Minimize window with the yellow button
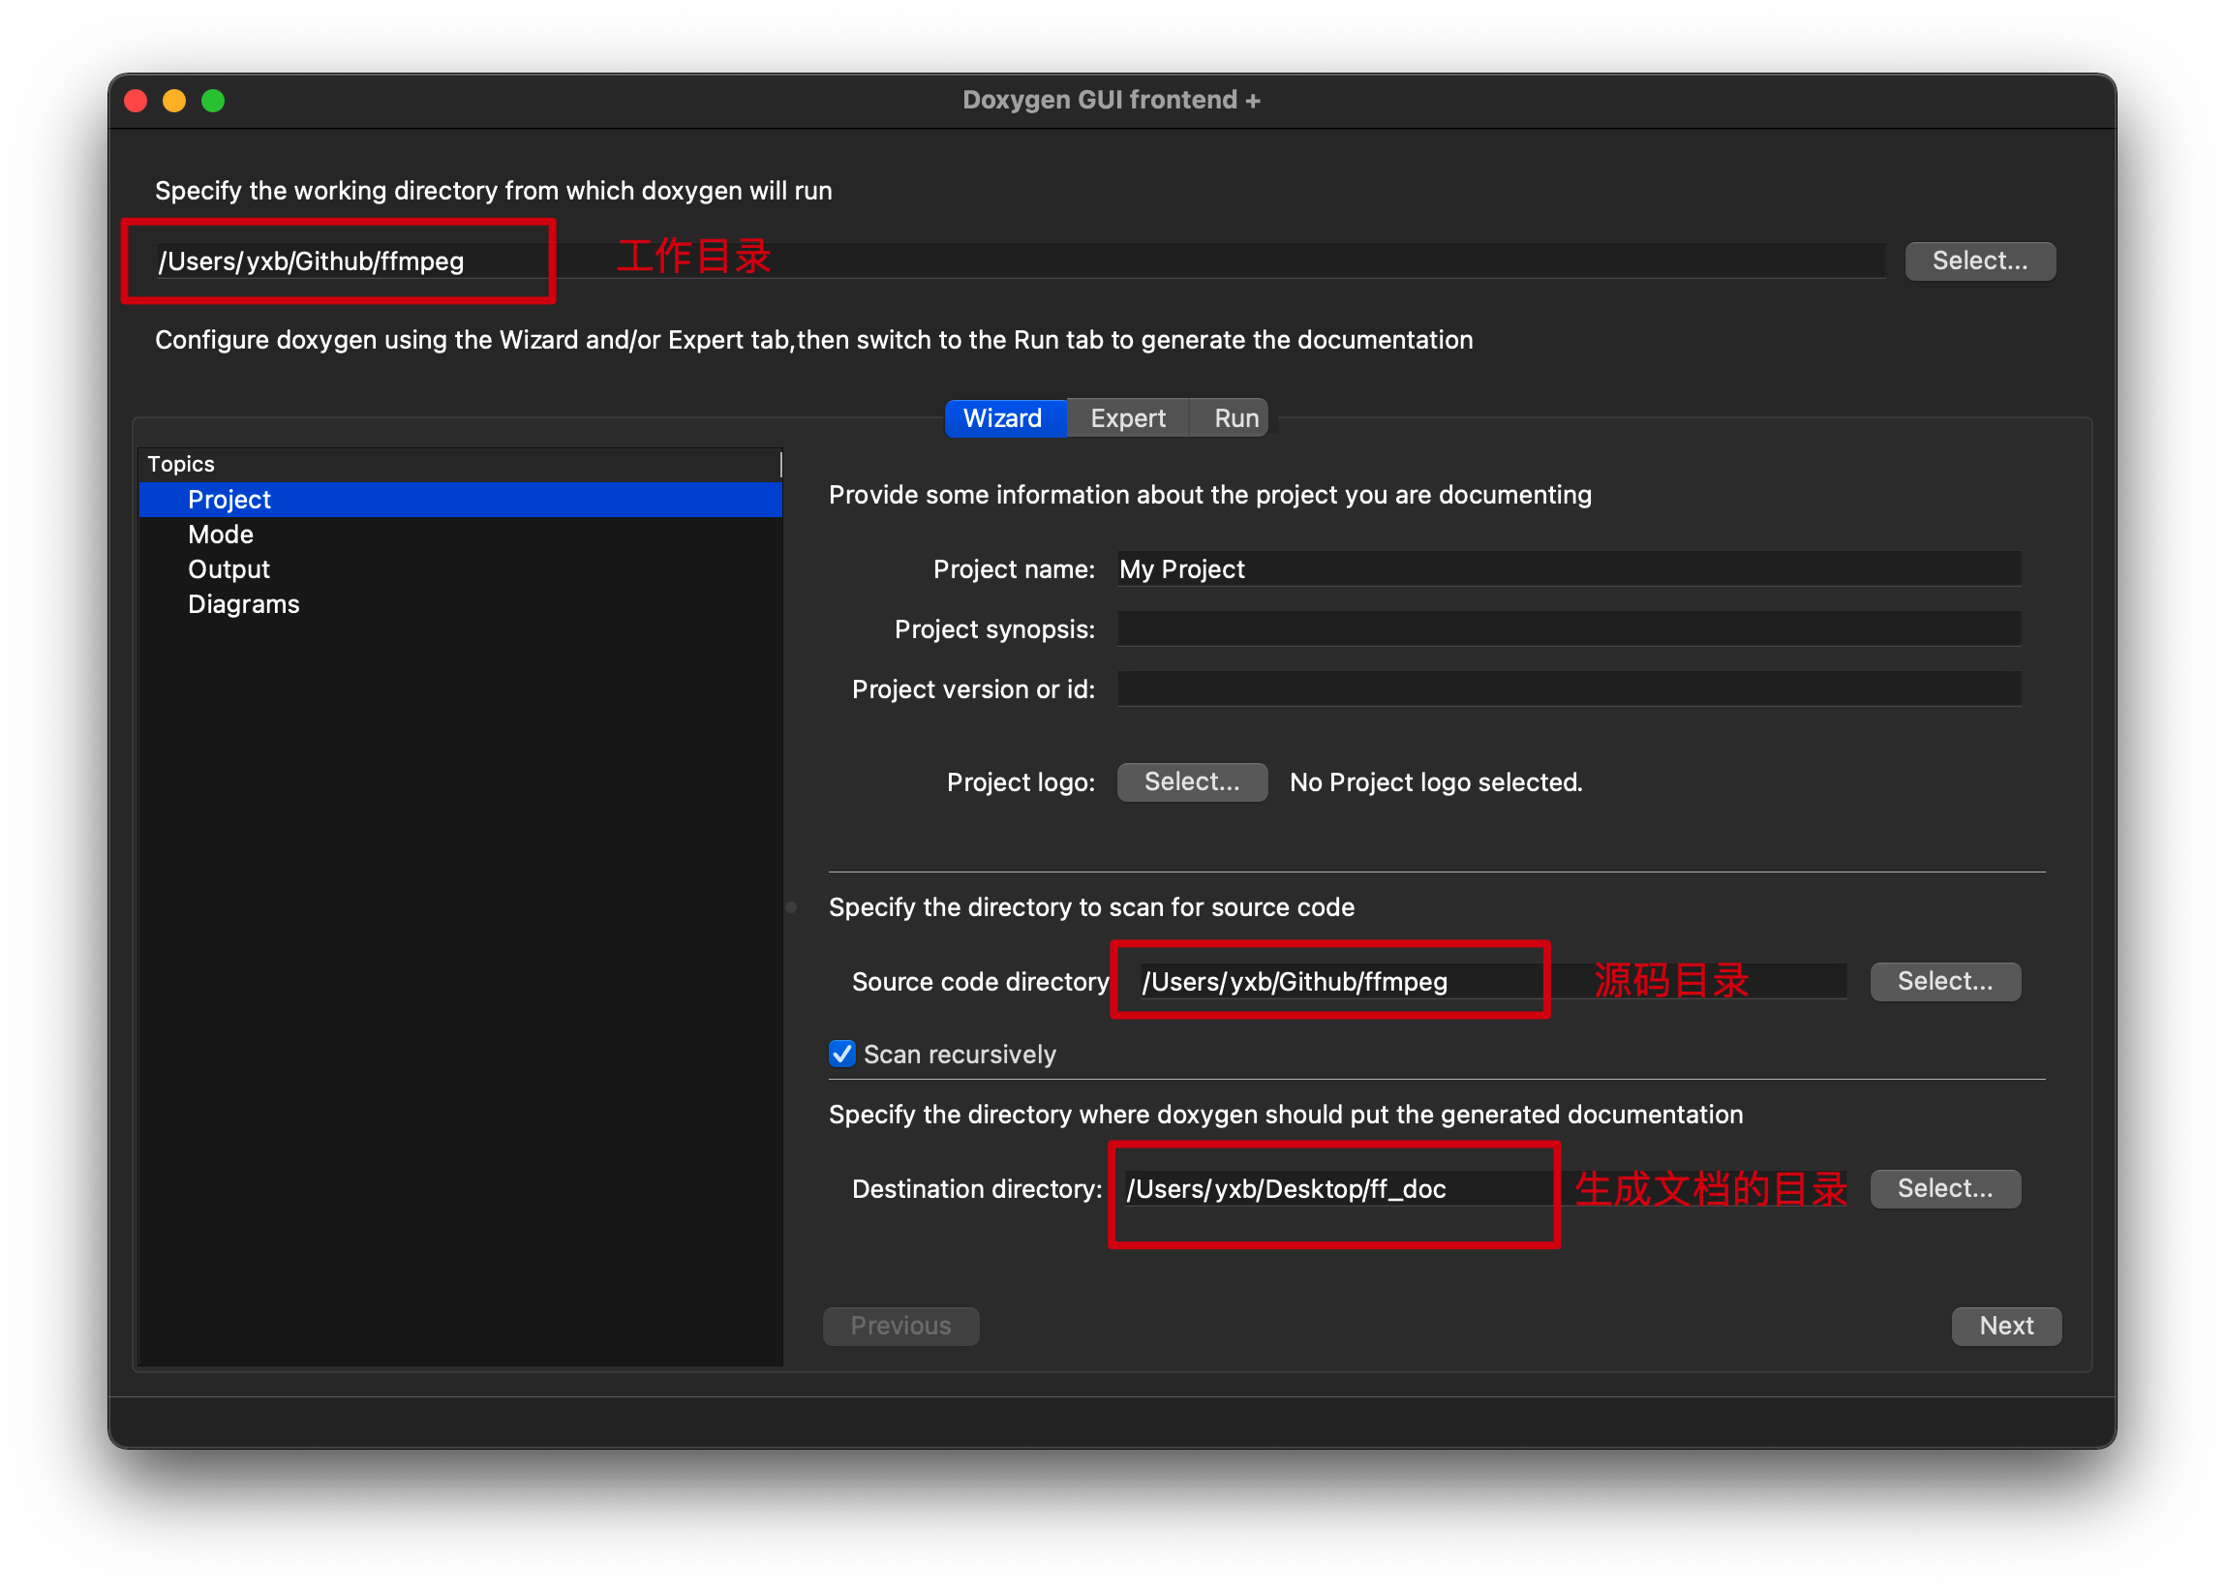Image resolution: width=2225 pixels, height=1592 pixels. [174, 100]
